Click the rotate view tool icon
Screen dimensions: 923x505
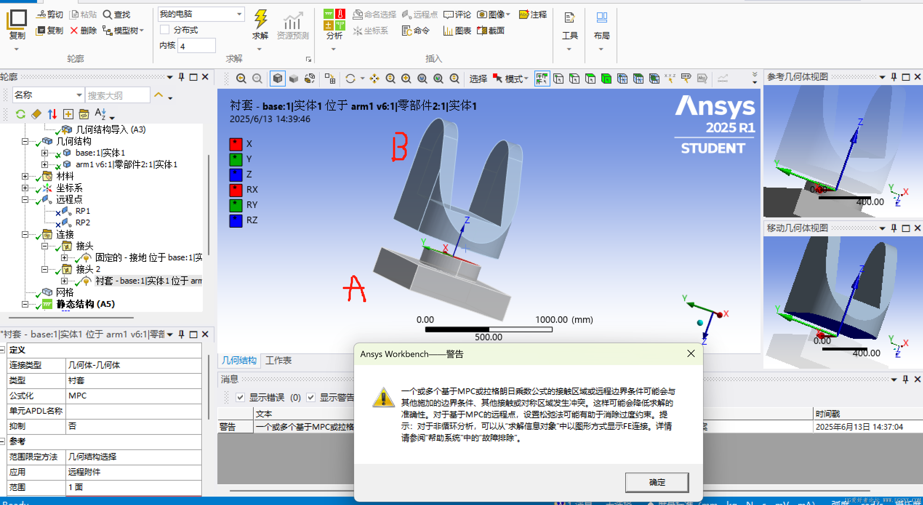(350, 79)
